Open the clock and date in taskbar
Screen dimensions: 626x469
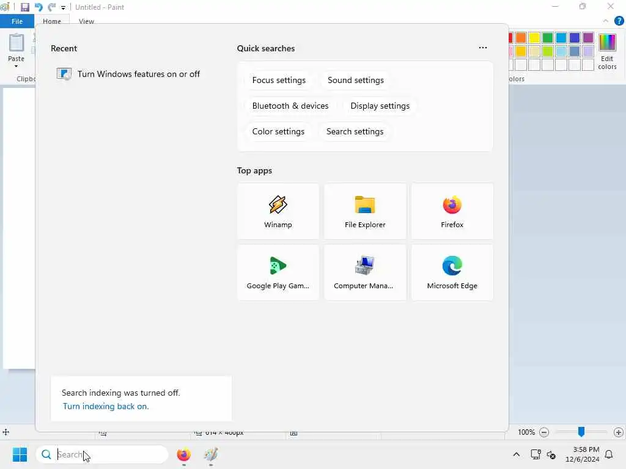click(x=582, y=454)
